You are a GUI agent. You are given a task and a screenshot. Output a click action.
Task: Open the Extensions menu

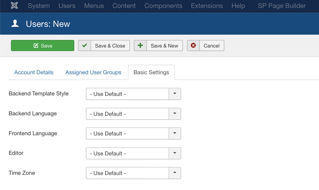click(x=207, y=6)
